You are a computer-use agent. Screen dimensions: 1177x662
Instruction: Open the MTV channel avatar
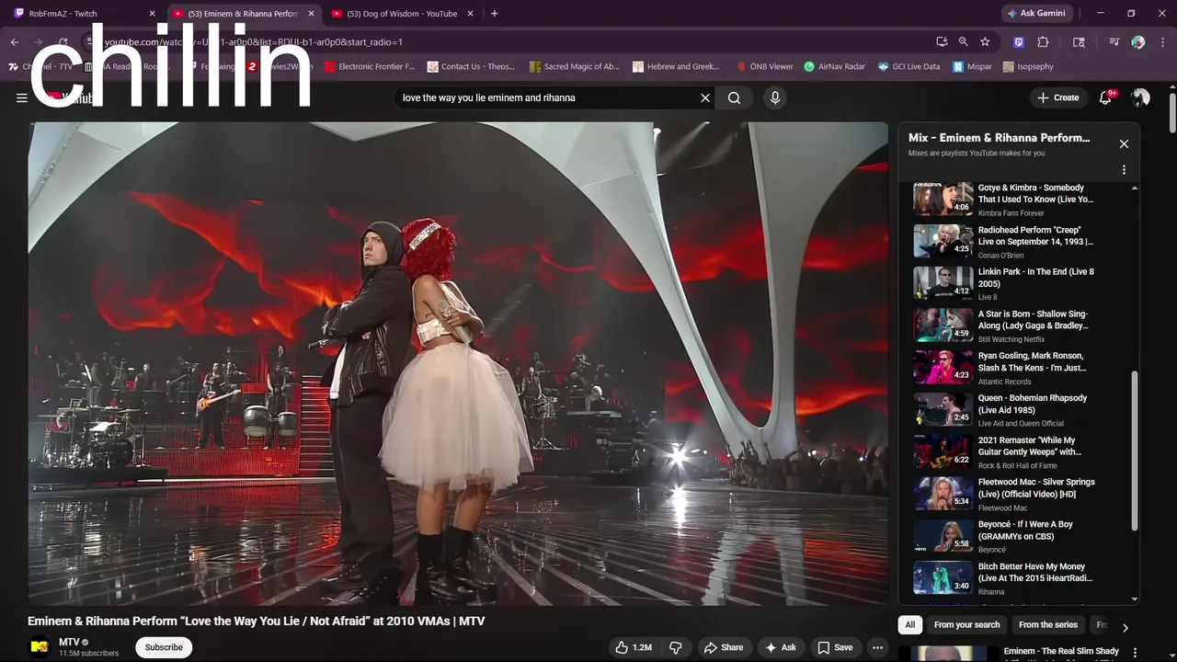(x=40, y=647)
